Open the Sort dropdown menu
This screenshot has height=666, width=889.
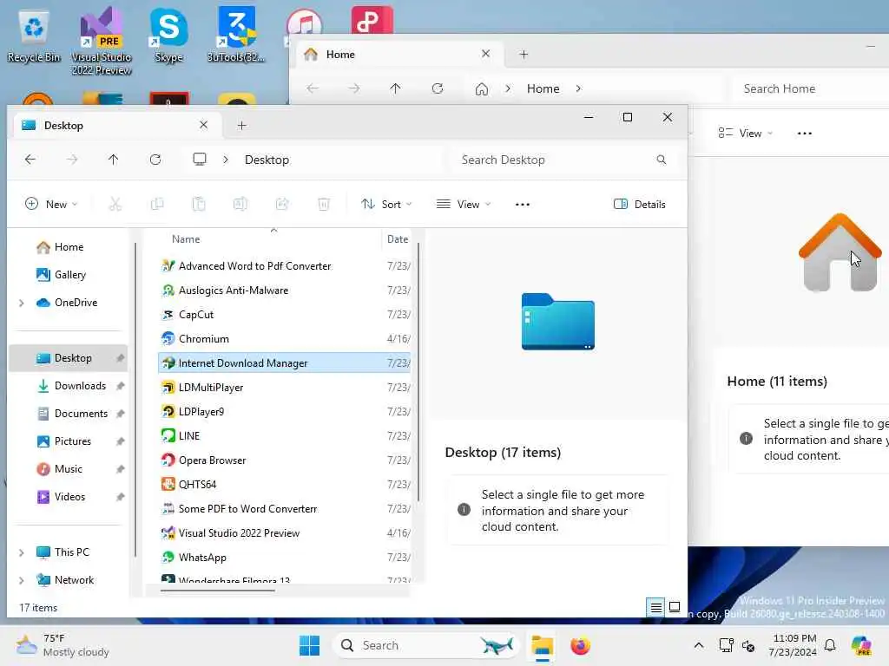(386, 205)
